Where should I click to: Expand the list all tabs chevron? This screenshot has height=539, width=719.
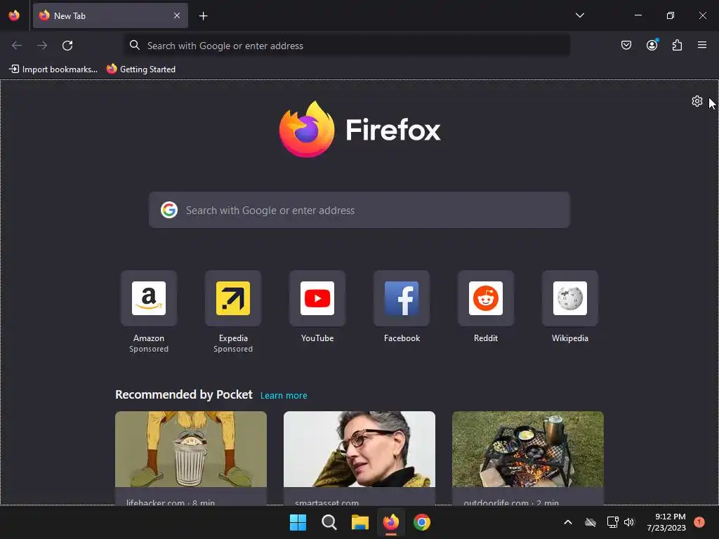(x=579, y=15)
